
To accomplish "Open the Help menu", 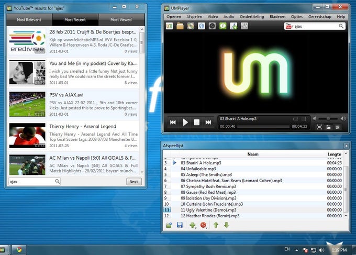I will pyautogui.click(x=341, y=17).
